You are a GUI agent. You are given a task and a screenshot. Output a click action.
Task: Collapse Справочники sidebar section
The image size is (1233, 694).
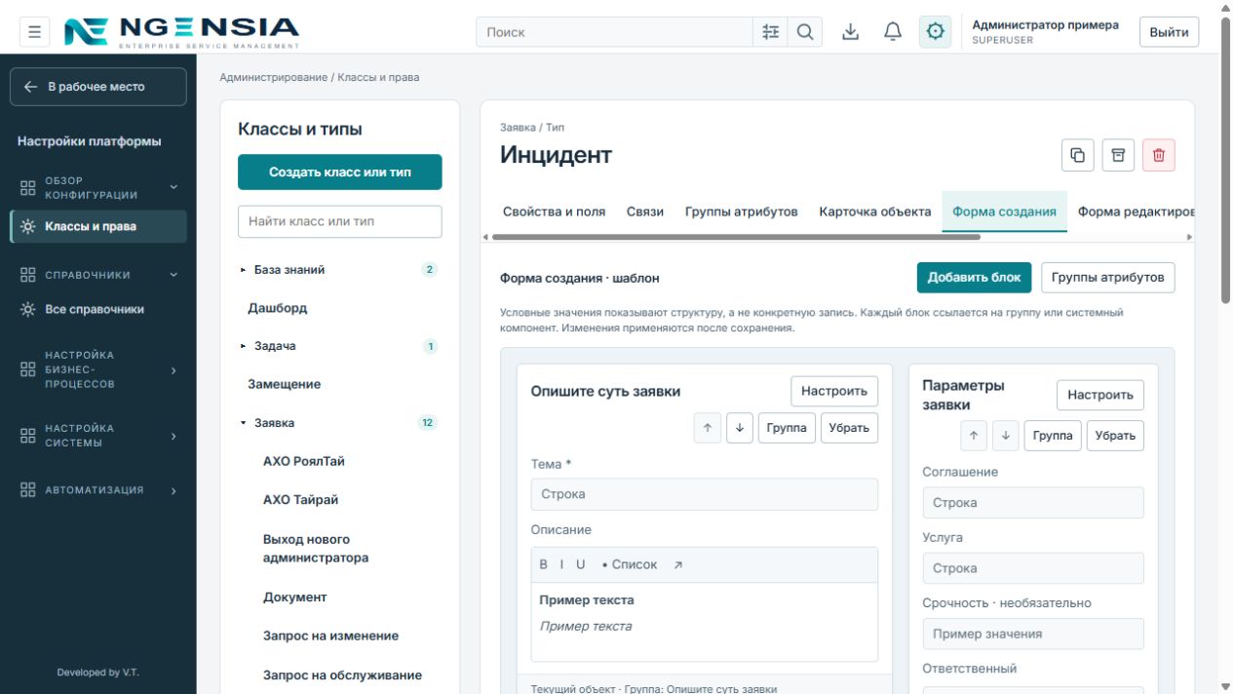(x=173, y=275)
